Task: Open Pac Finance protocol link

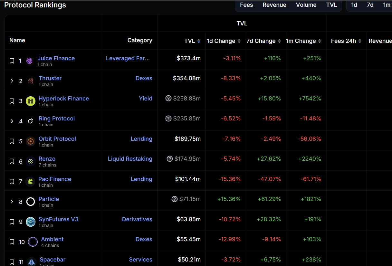Action: pyautogui.click(x=55, y=179)
